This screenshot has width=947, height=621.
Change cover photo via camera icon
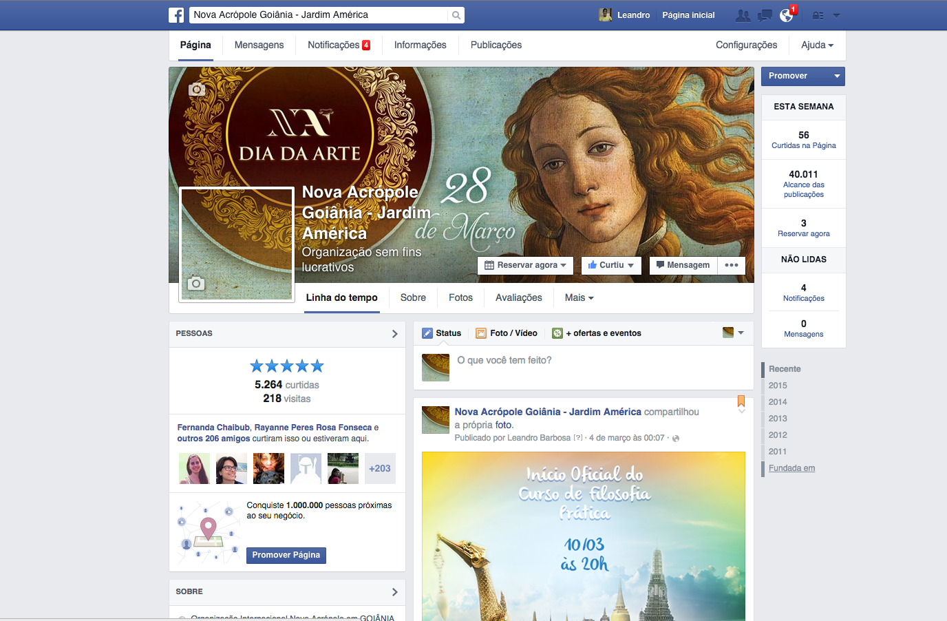pos(197,90)
